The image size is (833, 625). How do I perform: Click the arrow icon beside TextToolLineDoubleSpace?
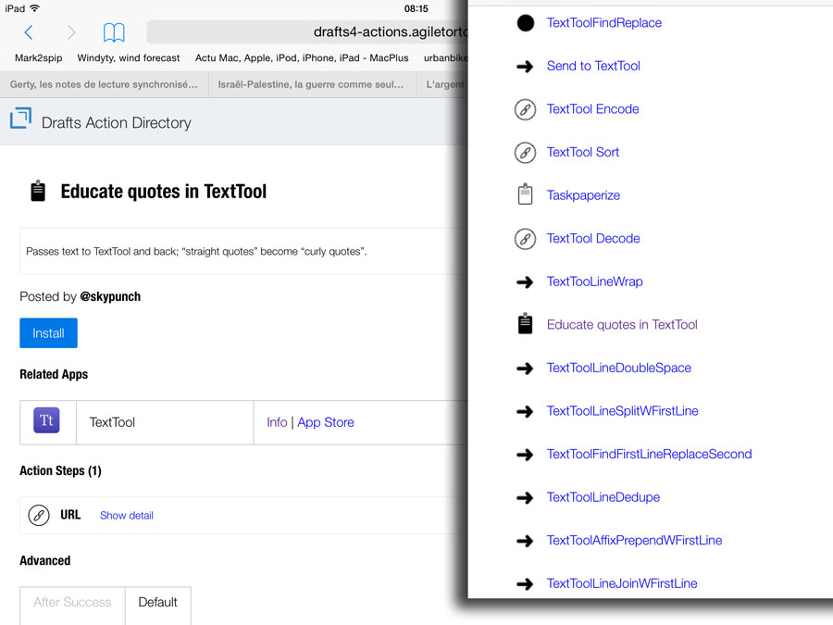[x=525, y=369]
